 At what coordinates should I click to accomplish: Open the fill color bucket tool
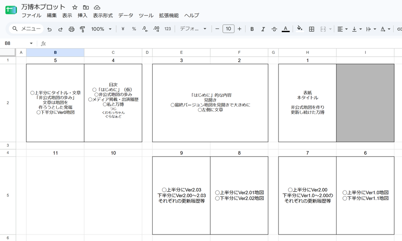[300, 29]
